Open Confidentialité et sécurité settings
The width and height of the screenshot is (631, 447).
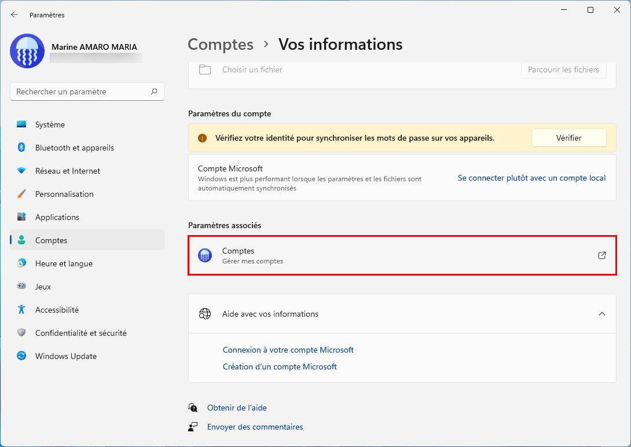click(x=87, y=333)
